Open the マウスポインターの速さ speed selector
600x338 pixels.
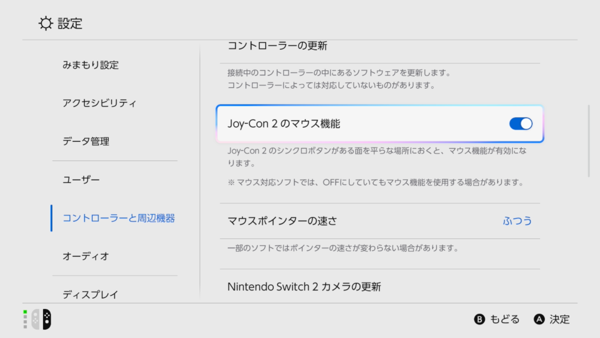(380, 221)
